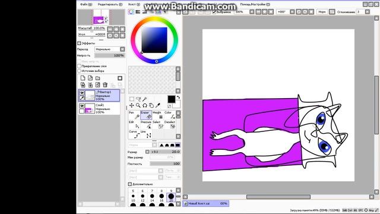Switch to the Новый Холст.sai document tab

point(205,203)
